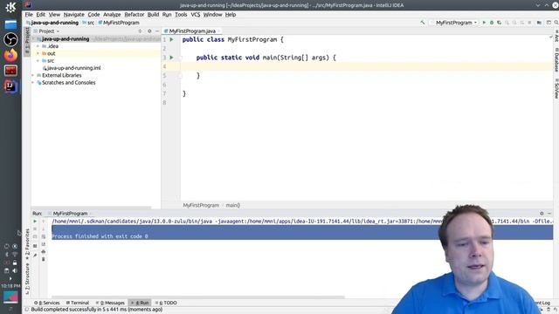
Task: Run with Coverage from the main toolbar
Action: coord(499,23)
